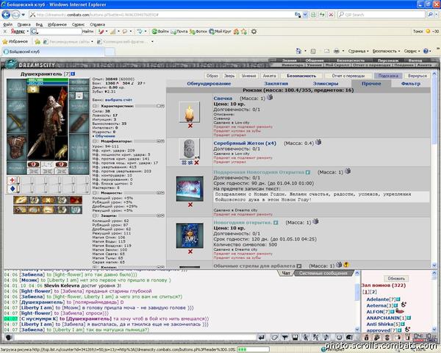Click the Подарочная Новогодняя Открытка thumbnail
This screenshot has width=441, height=353.
[190, 188]
